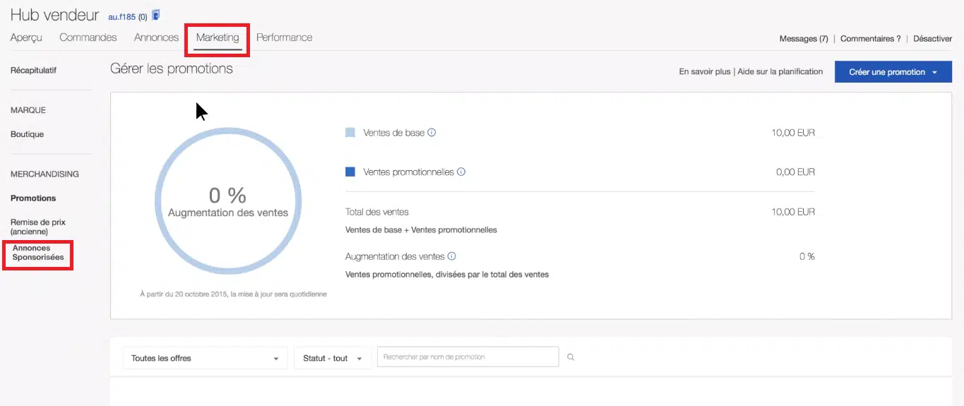Viewport: 964px width, 406px height.
Task: Open the Performance tab
Action: click(284, 37)
